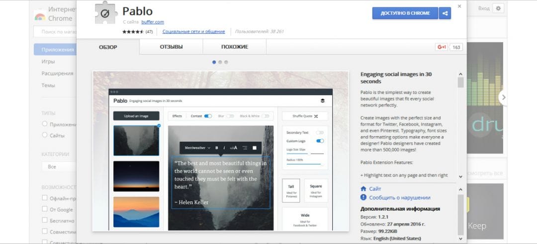Click the Pablo extension puzzle-piece icon

click(106, 13)
